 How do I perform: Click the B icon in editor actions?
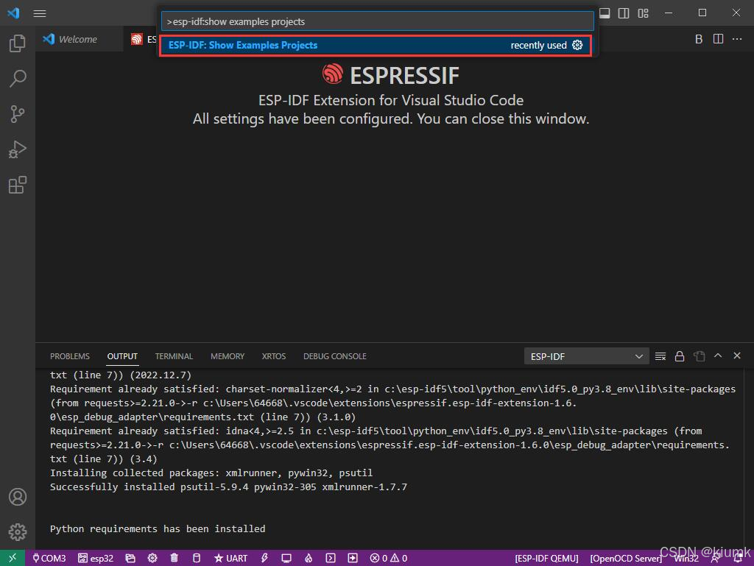coord(699,39)
